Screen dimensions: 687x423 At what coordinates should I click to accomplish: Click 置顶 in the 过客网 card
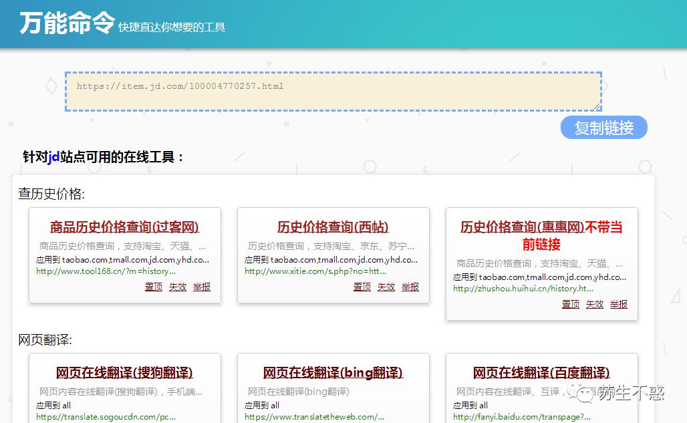(x=153, y=287)
